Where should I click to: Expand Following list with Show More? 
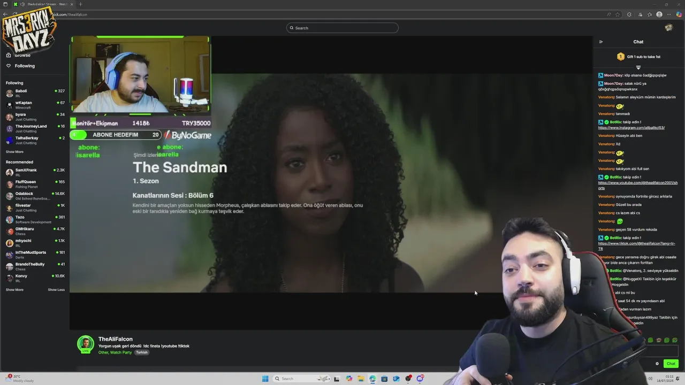coord(14,152)
